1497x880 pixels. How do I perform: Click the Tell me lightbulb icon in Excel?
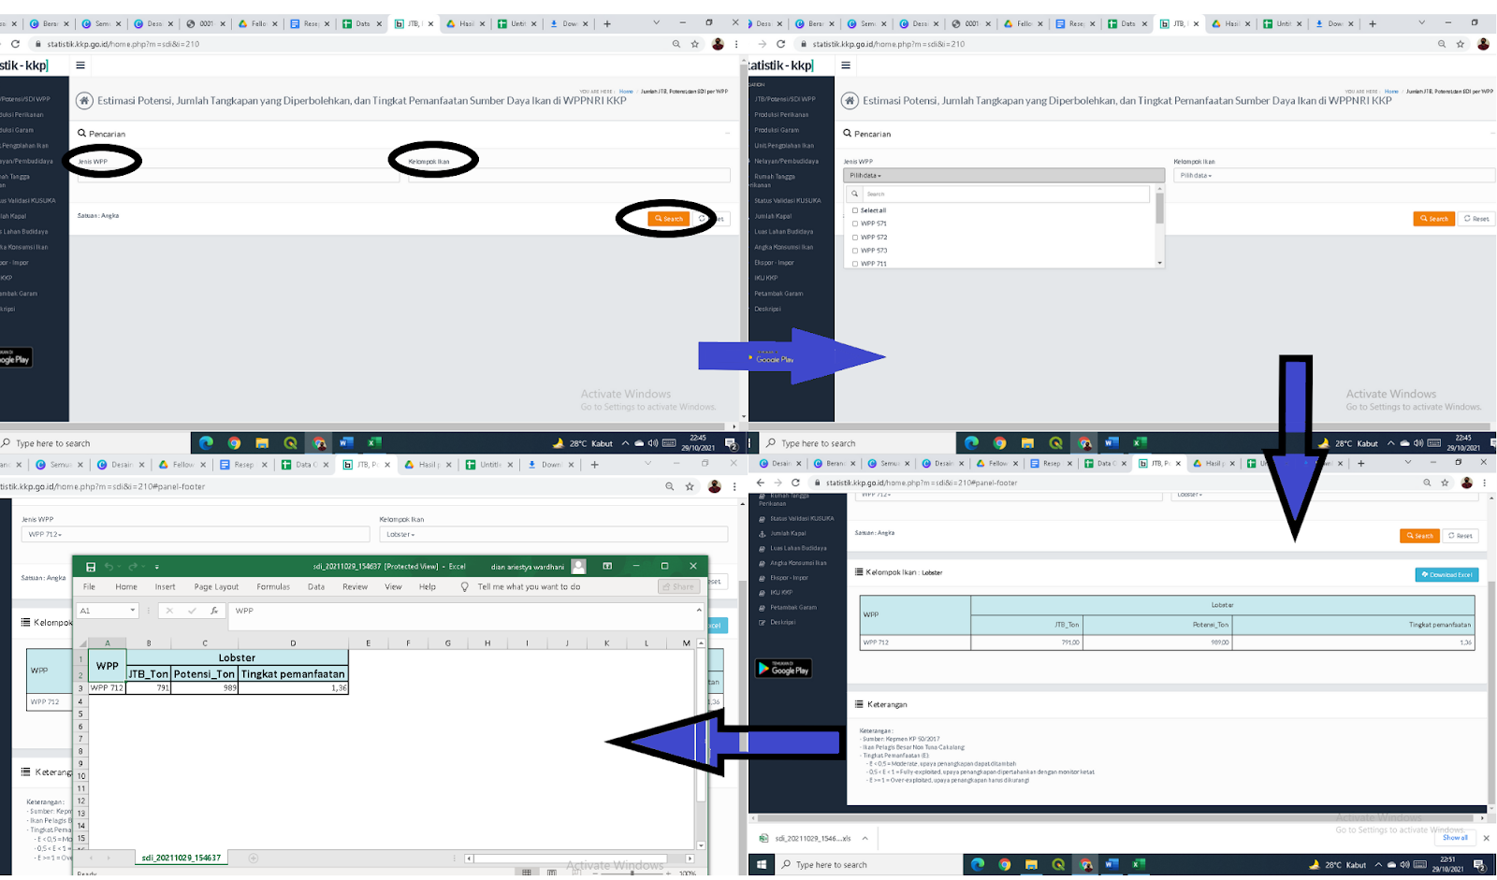tap(465, 587)
